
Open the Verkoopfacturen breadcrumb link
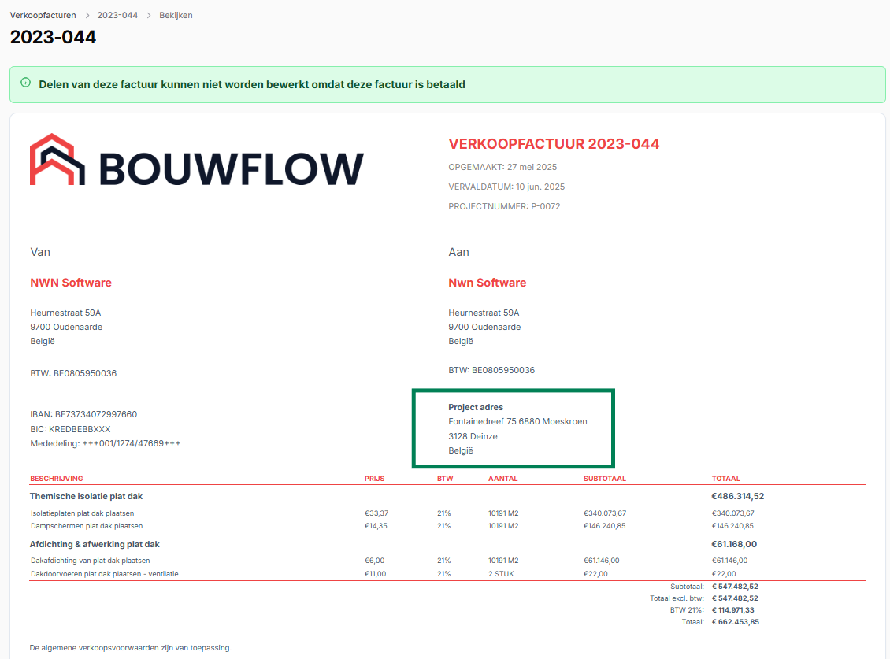(x=43, y=15)
